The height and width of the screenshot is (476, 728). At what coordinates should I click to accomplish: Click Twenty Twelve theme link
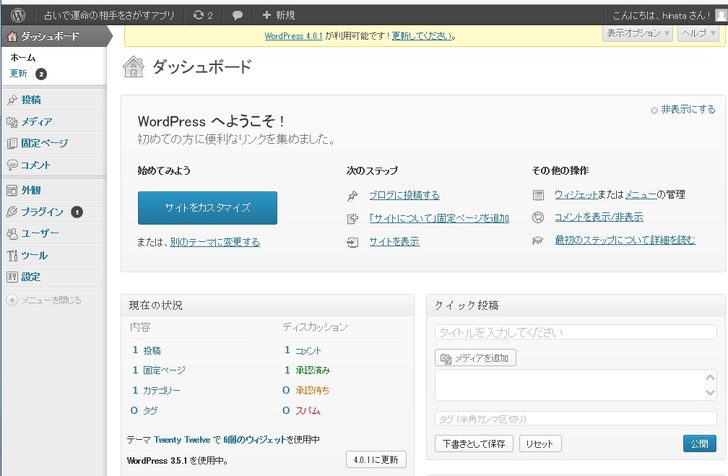click(x=182, y=439)
